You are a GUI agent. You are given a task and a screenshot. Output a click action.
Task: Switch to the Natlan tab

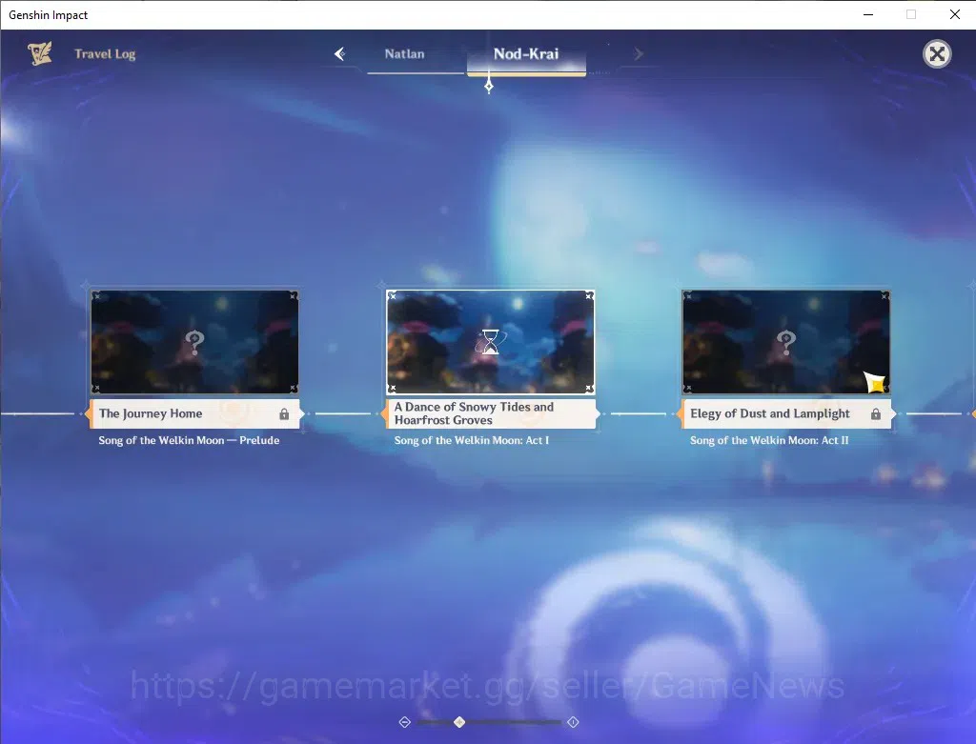click(404, 54)
